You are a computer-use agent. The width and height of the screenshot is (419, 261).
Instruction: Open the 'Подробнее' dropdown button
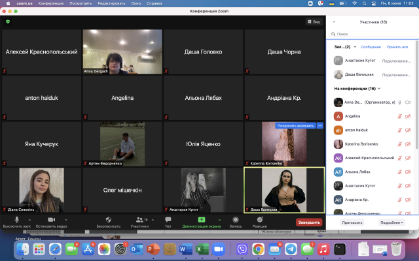[x=392, y=223]
